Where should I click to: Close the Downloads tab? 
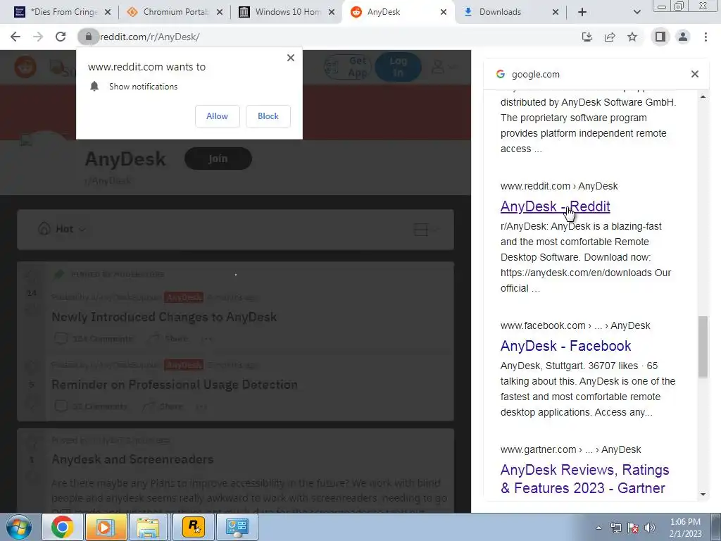(556, 12)
